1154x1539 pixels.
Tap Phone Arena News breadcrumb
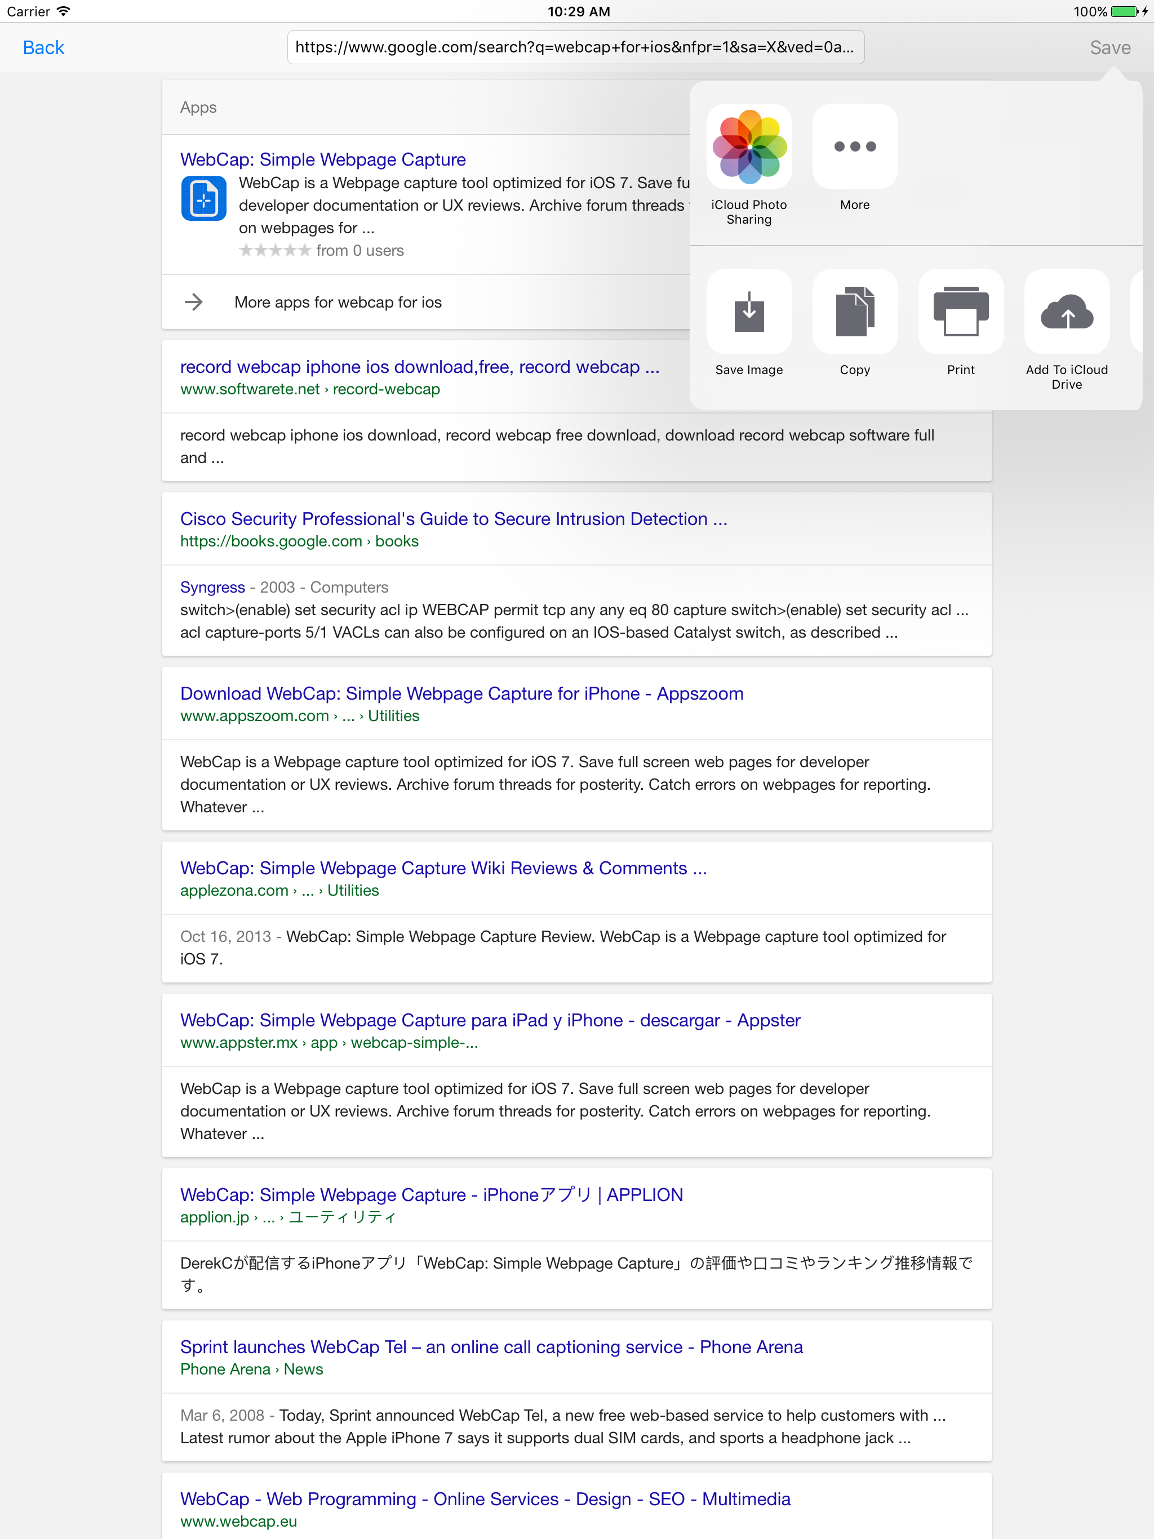pyautogui.click(x=251, y=1370)
